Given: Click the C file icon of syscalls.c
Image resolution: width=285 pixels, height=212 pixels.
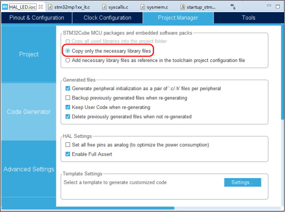Looking at the screenshot, I should click(105, 7).
